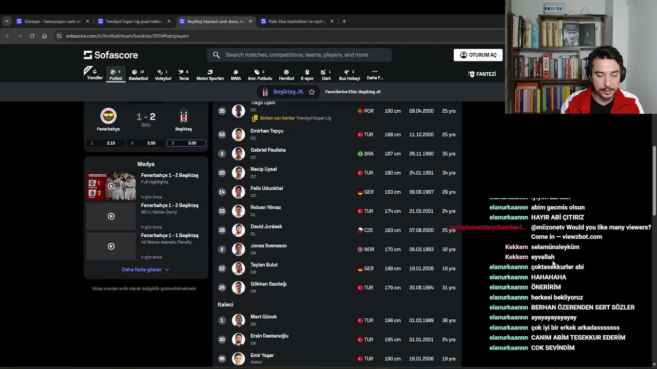Select the Beşiktaş İstanbul canlı skoru tab

click(x=215, y=21)
